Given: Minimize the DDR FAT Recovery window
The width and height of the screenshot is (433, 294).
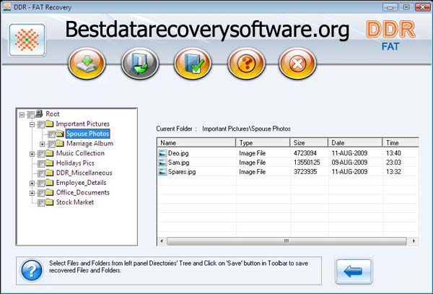Looking at the screenshot, I should [390, 7].
